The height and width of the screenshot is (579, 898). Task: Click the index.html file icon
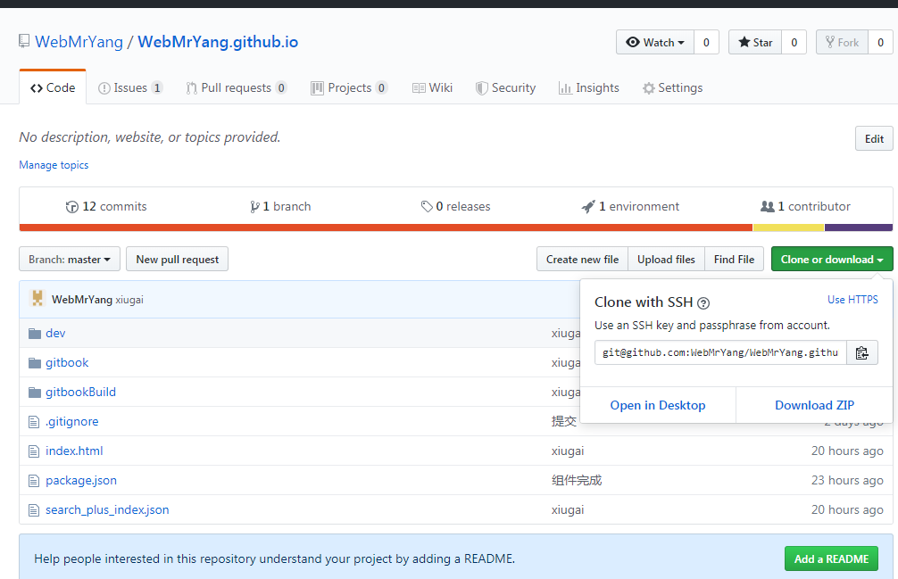tap(35, 451)
